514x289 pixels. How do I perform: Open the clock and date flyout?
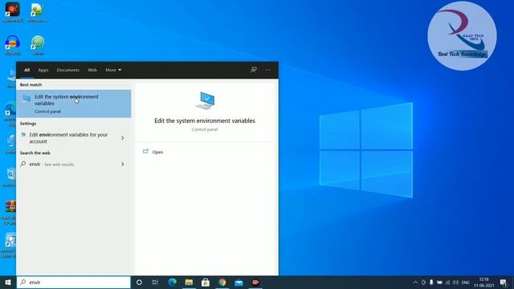tap(483, 282)
